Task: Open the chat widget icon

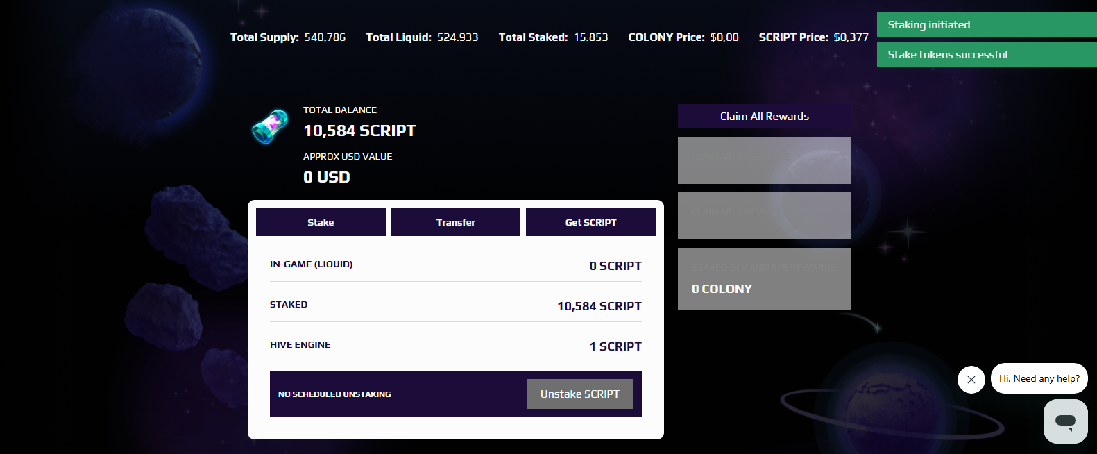Action: [x=1066, y=421]
